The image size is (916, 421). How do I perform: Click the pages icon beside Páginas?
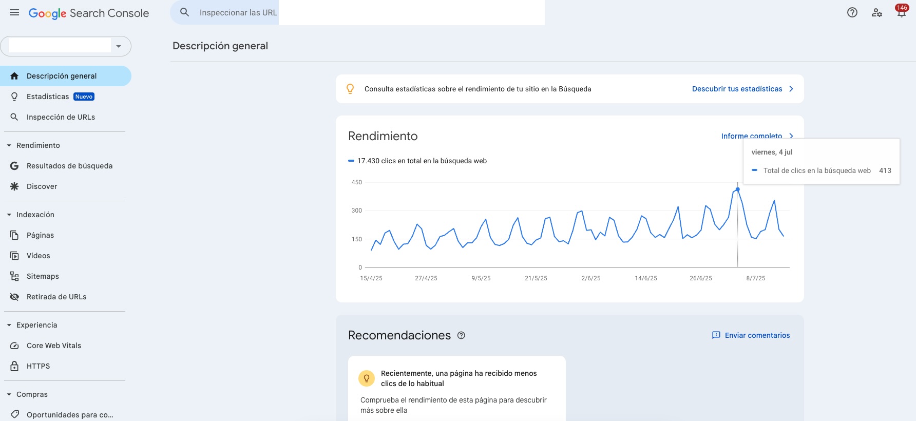(x=14, y=235)
